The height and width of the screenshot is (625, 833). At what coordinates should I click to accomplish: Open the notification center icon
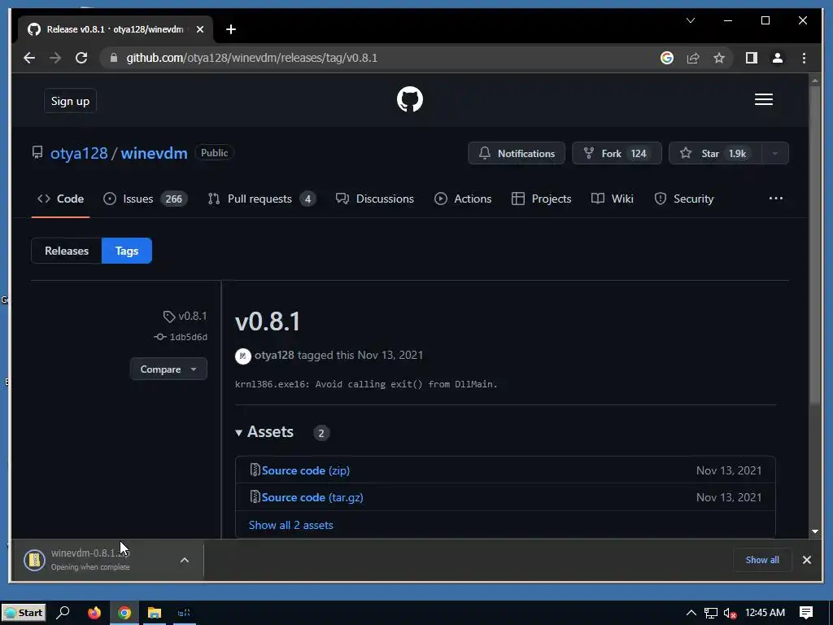click(x=806, y=613)
